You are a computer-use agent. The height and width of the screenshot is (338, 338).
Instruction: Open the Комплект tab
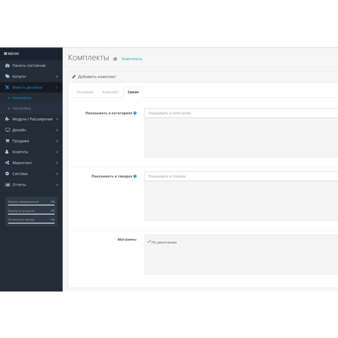[x=111, y=92]
